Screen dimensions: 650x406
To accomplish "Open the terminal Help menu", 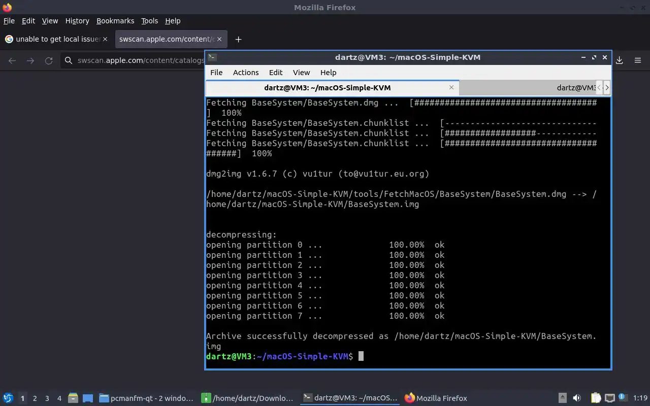I will click(x=328, y=73).
